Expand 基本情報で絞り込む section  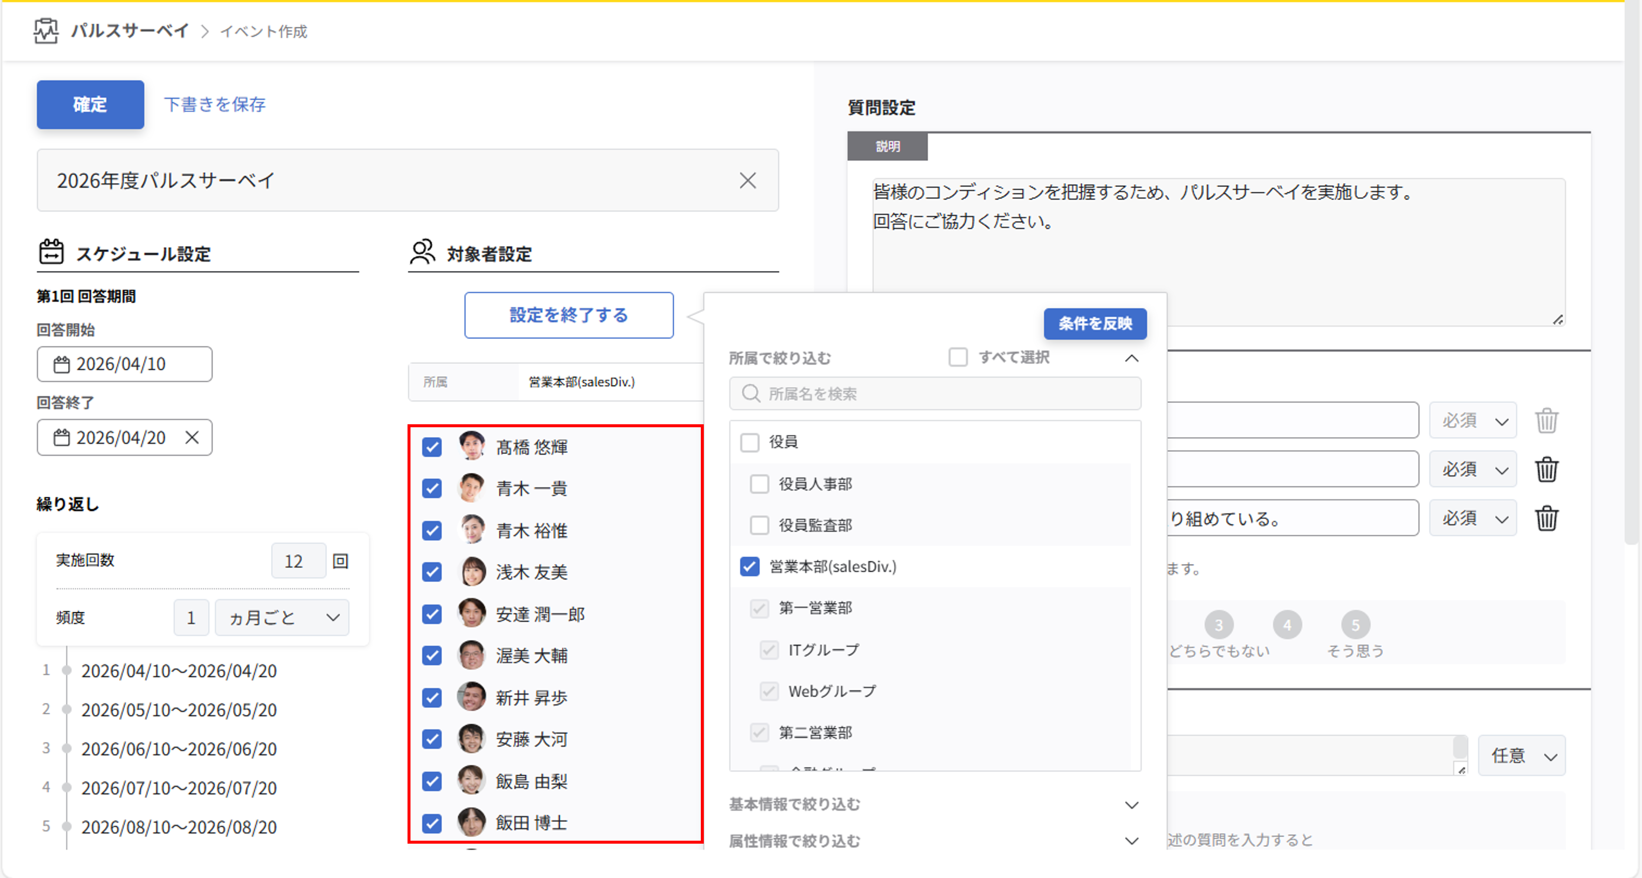tap(1131, 805)
